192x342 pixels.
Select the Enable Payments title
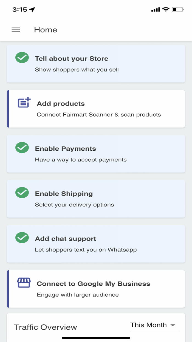click(x=66, y=149)
